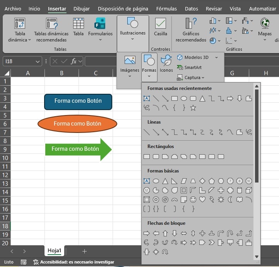Click the green arrow Forma como Botón shape

79,149
